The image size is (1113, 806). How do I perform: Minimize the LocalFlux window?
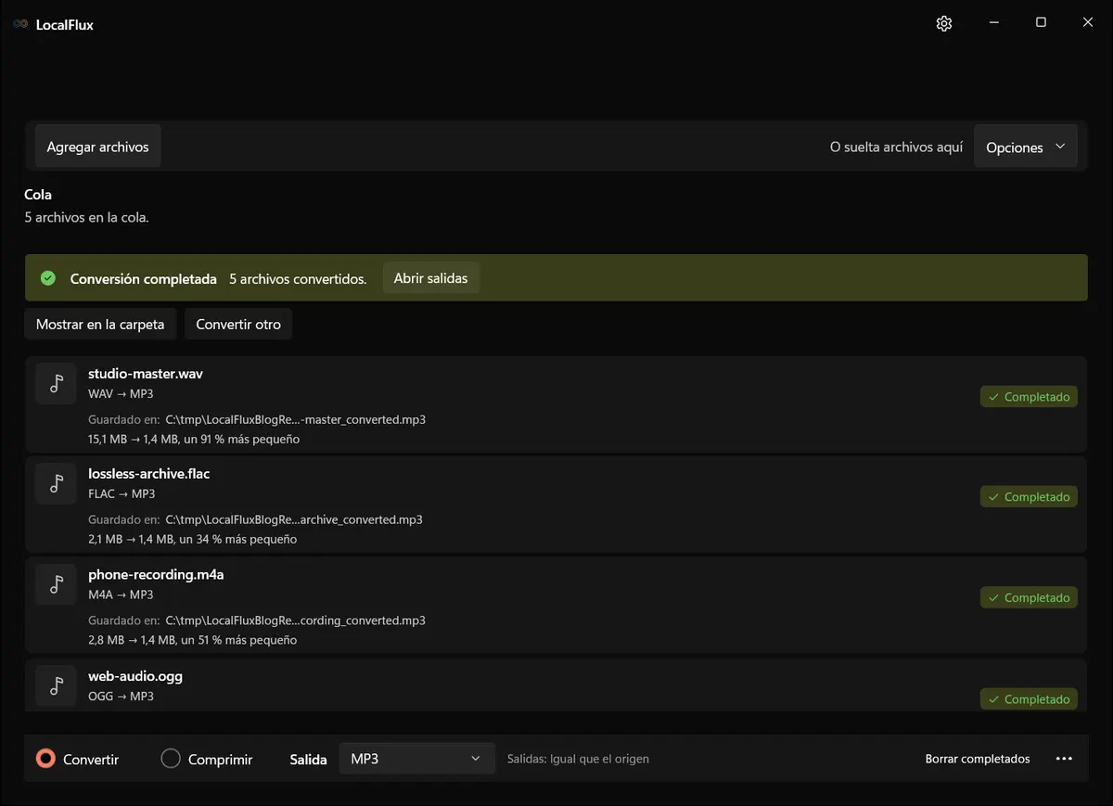point(993,23)
